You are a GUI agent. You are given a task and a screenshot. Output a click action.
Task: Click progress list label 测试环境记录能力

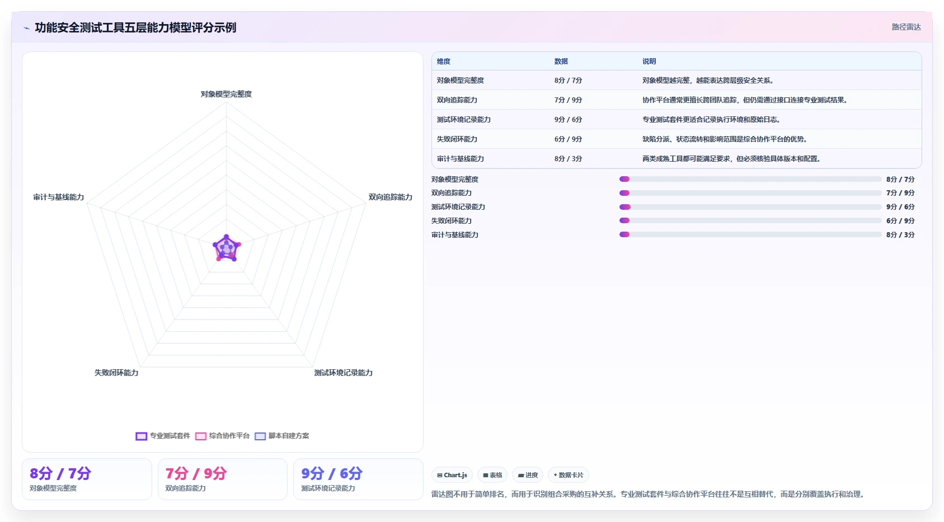tap(458, 207)
